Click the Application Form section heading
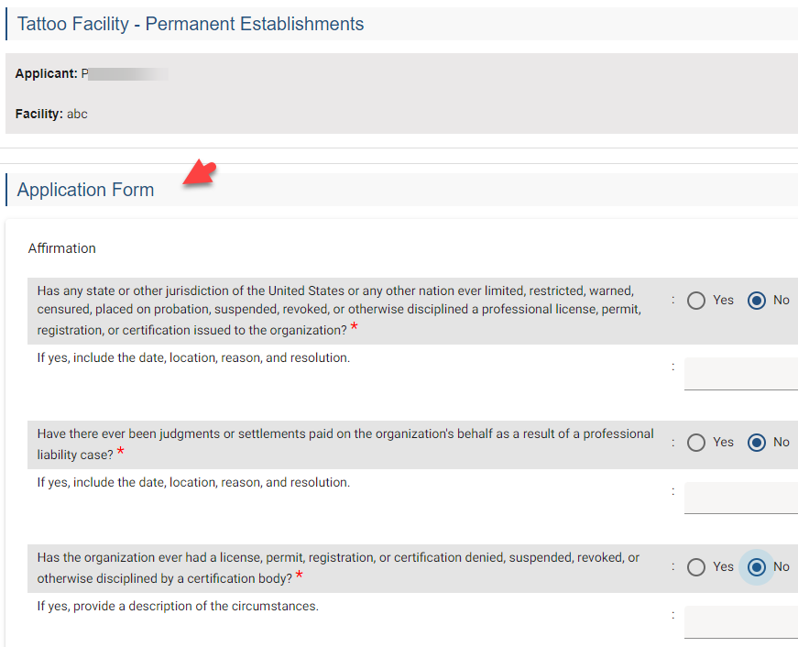The height and width of the screenshot is (647, 798). pyautogui.click(x=85, y=191)
